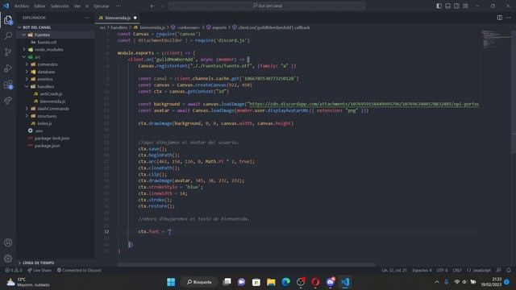Open the Ver menu
The image size is (516, 290).
coord(77,6)
